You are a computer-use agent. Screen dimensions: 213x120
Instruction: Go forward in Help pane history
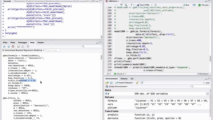9,47
